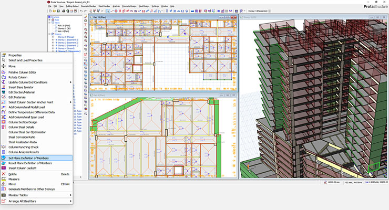Select Steel Corrosion Ratio entry
The height and width of the screenshot is (210, 389).
[37, 137]
